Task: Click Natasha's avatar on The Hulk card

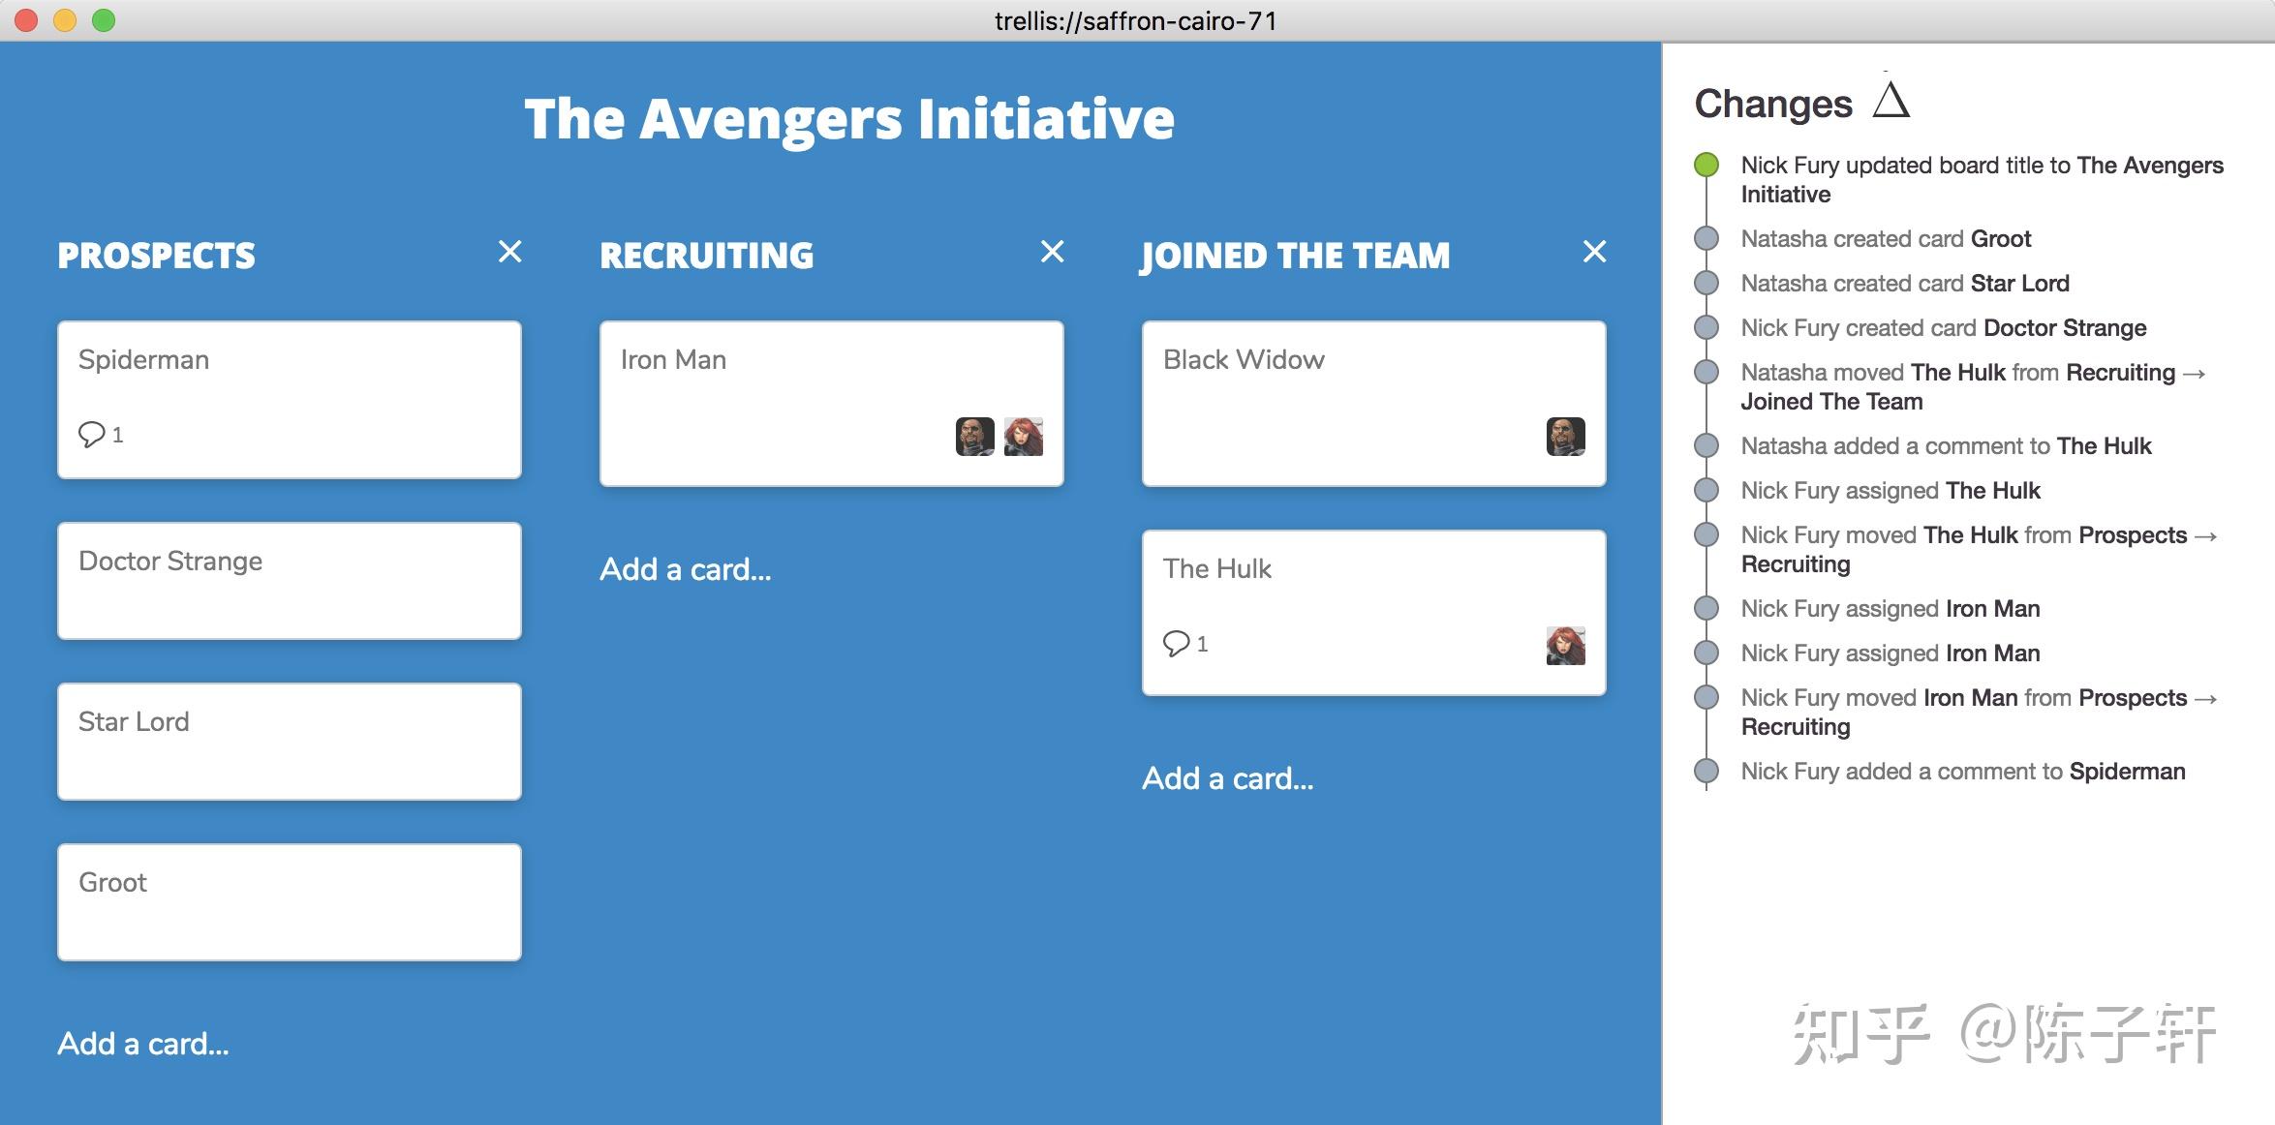Action: (1566, 646)
